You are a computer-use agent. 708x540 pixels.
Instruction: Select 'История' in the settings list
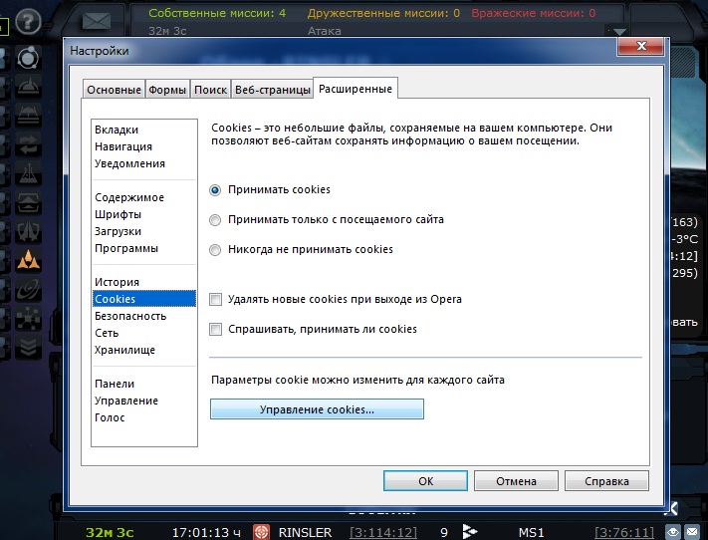(x=144, y=282)
